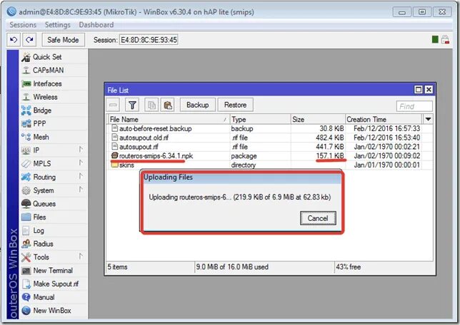Click the remove (minus) button in File List
This screenshot has height=325, width=460.
tap(113, 105)
